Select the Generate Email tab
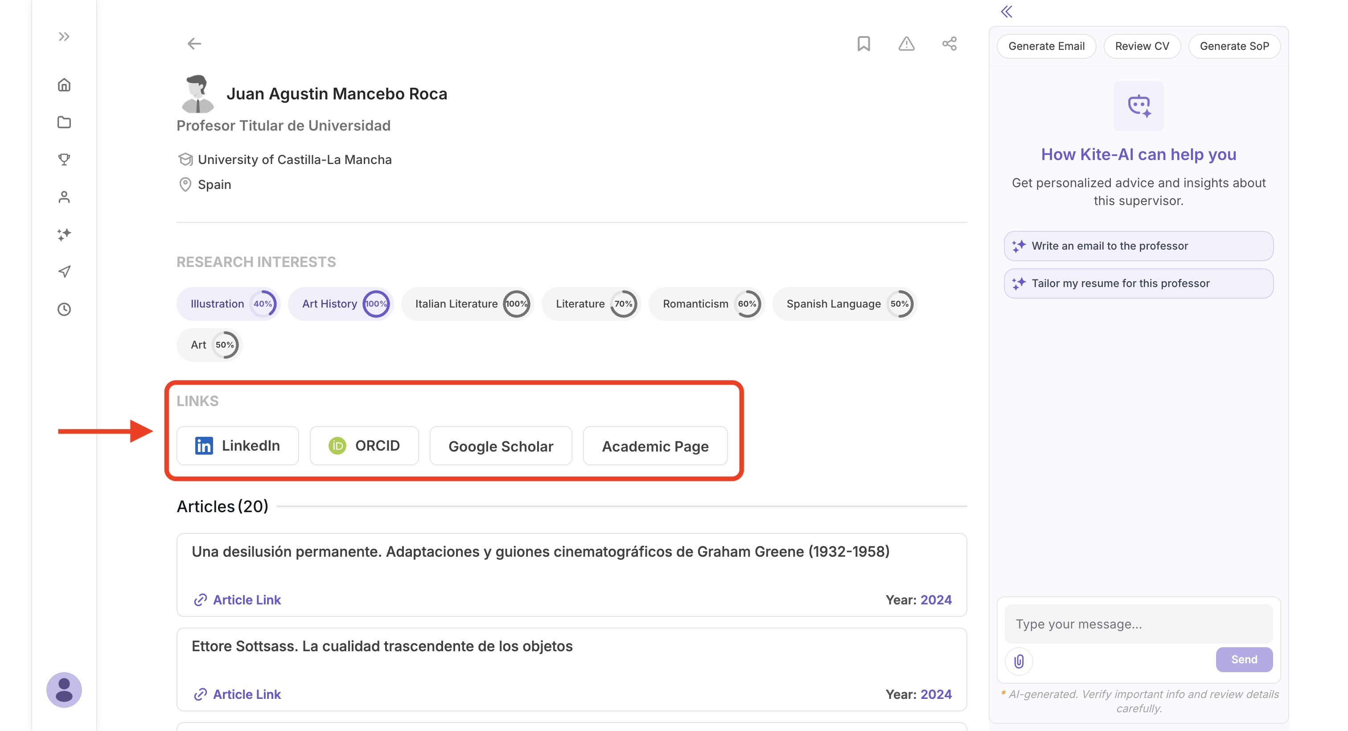 tap(1046, 46)
